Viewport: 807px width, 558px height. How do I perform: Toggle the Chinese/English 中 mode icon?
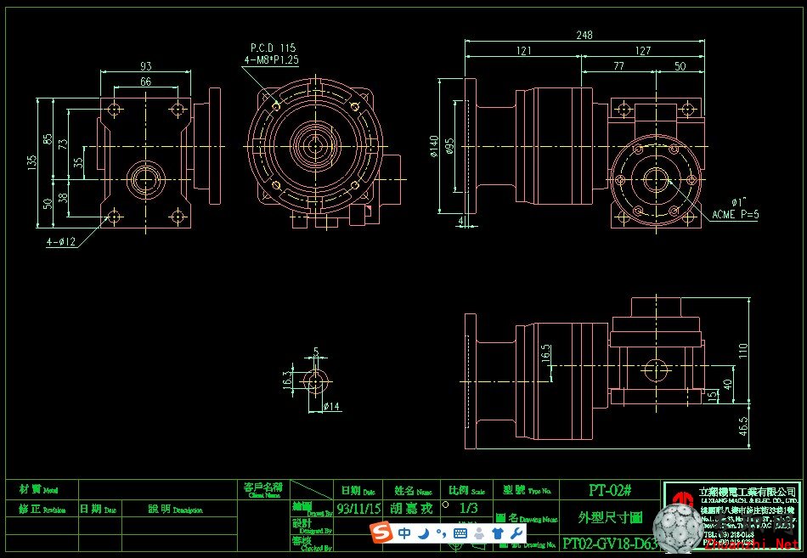(x=404, y=533)
